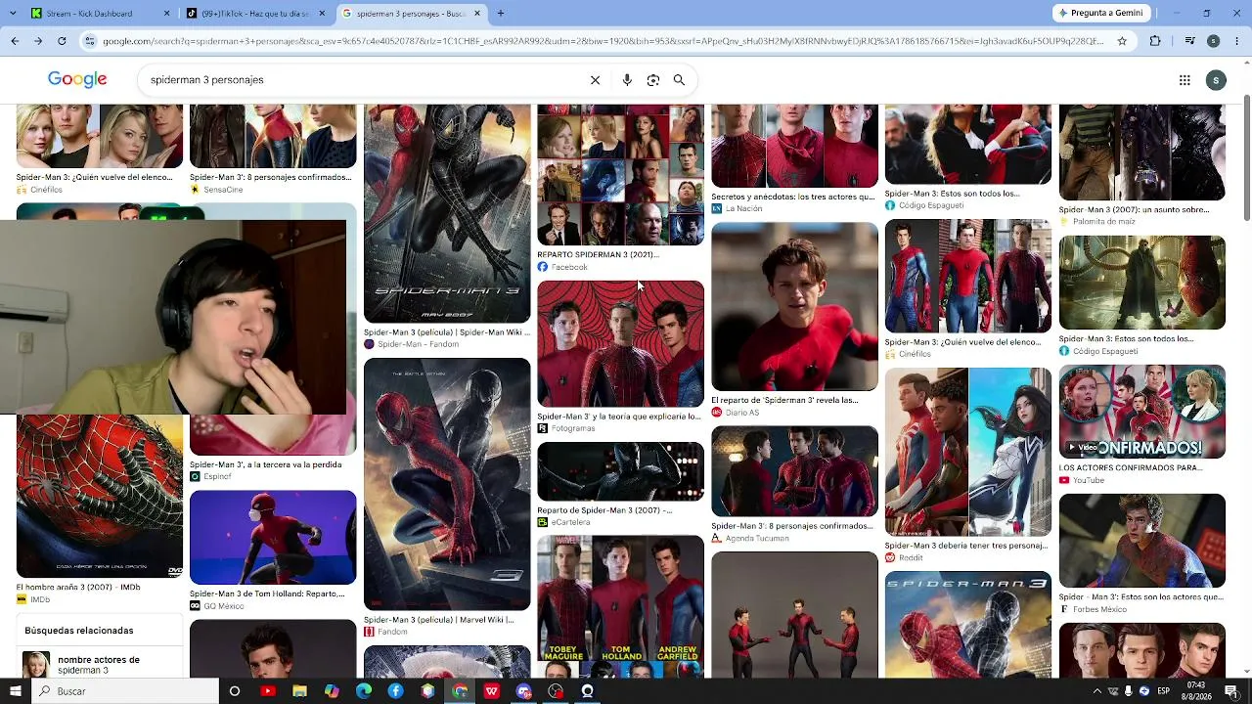Bookmark this page with the star icon
This screenshot has width=1252, height=704.
pos(1122,41)
